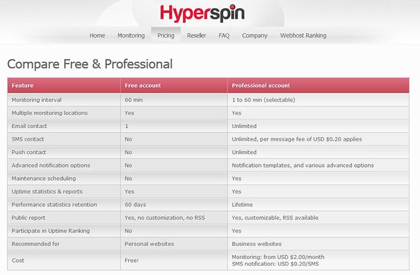Select the Public report row label
The width and height of the screenshot is (420, 275).
click(28, 218)
